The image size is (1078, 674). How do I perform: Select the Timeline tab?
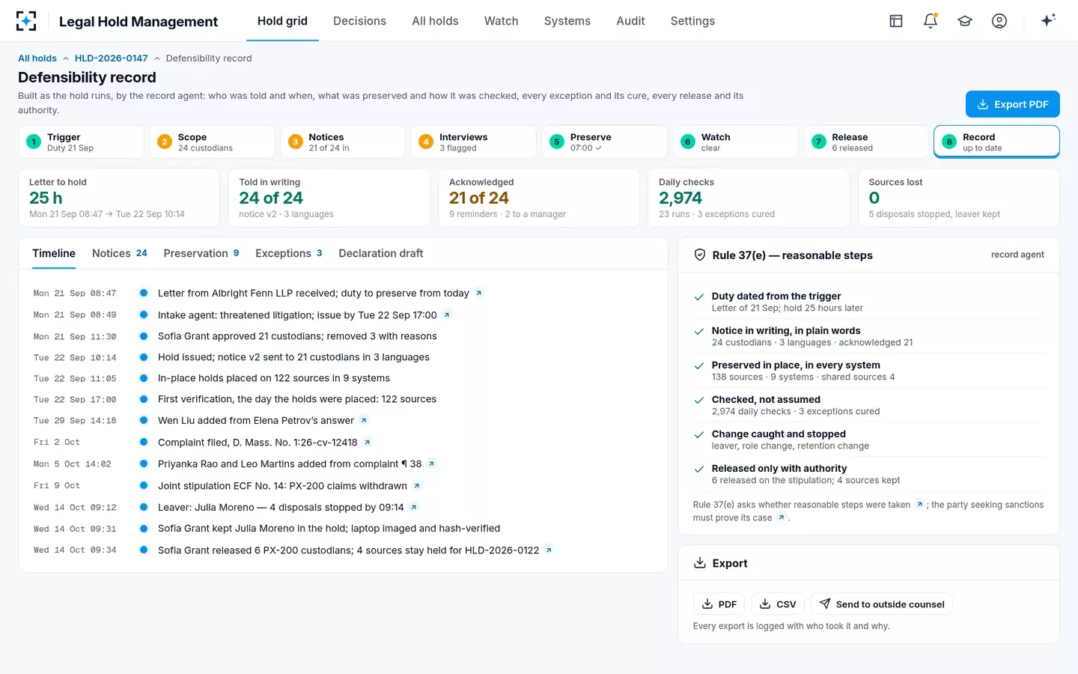pos(54,253)
